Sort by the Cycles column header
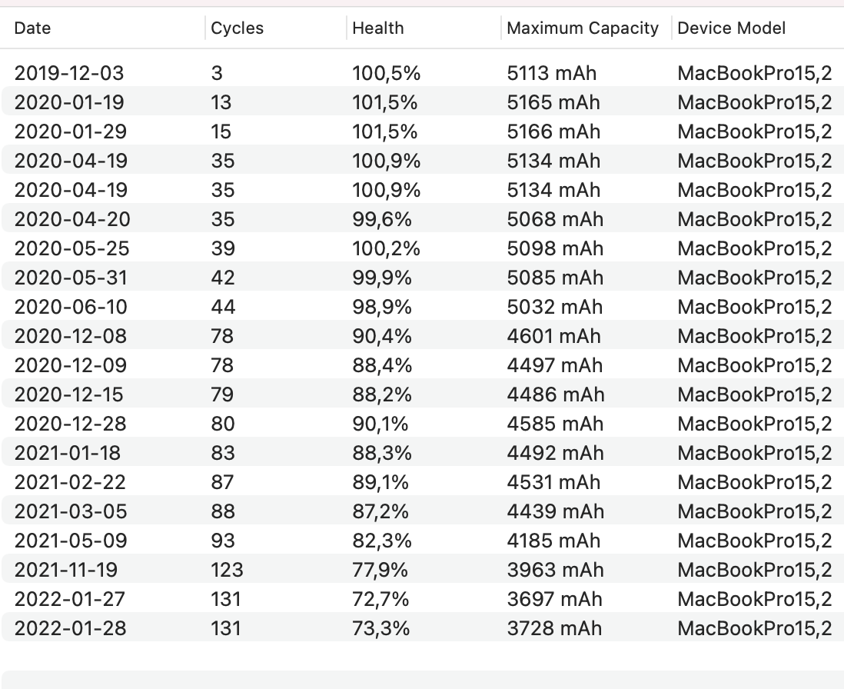 tap(276, 28)
